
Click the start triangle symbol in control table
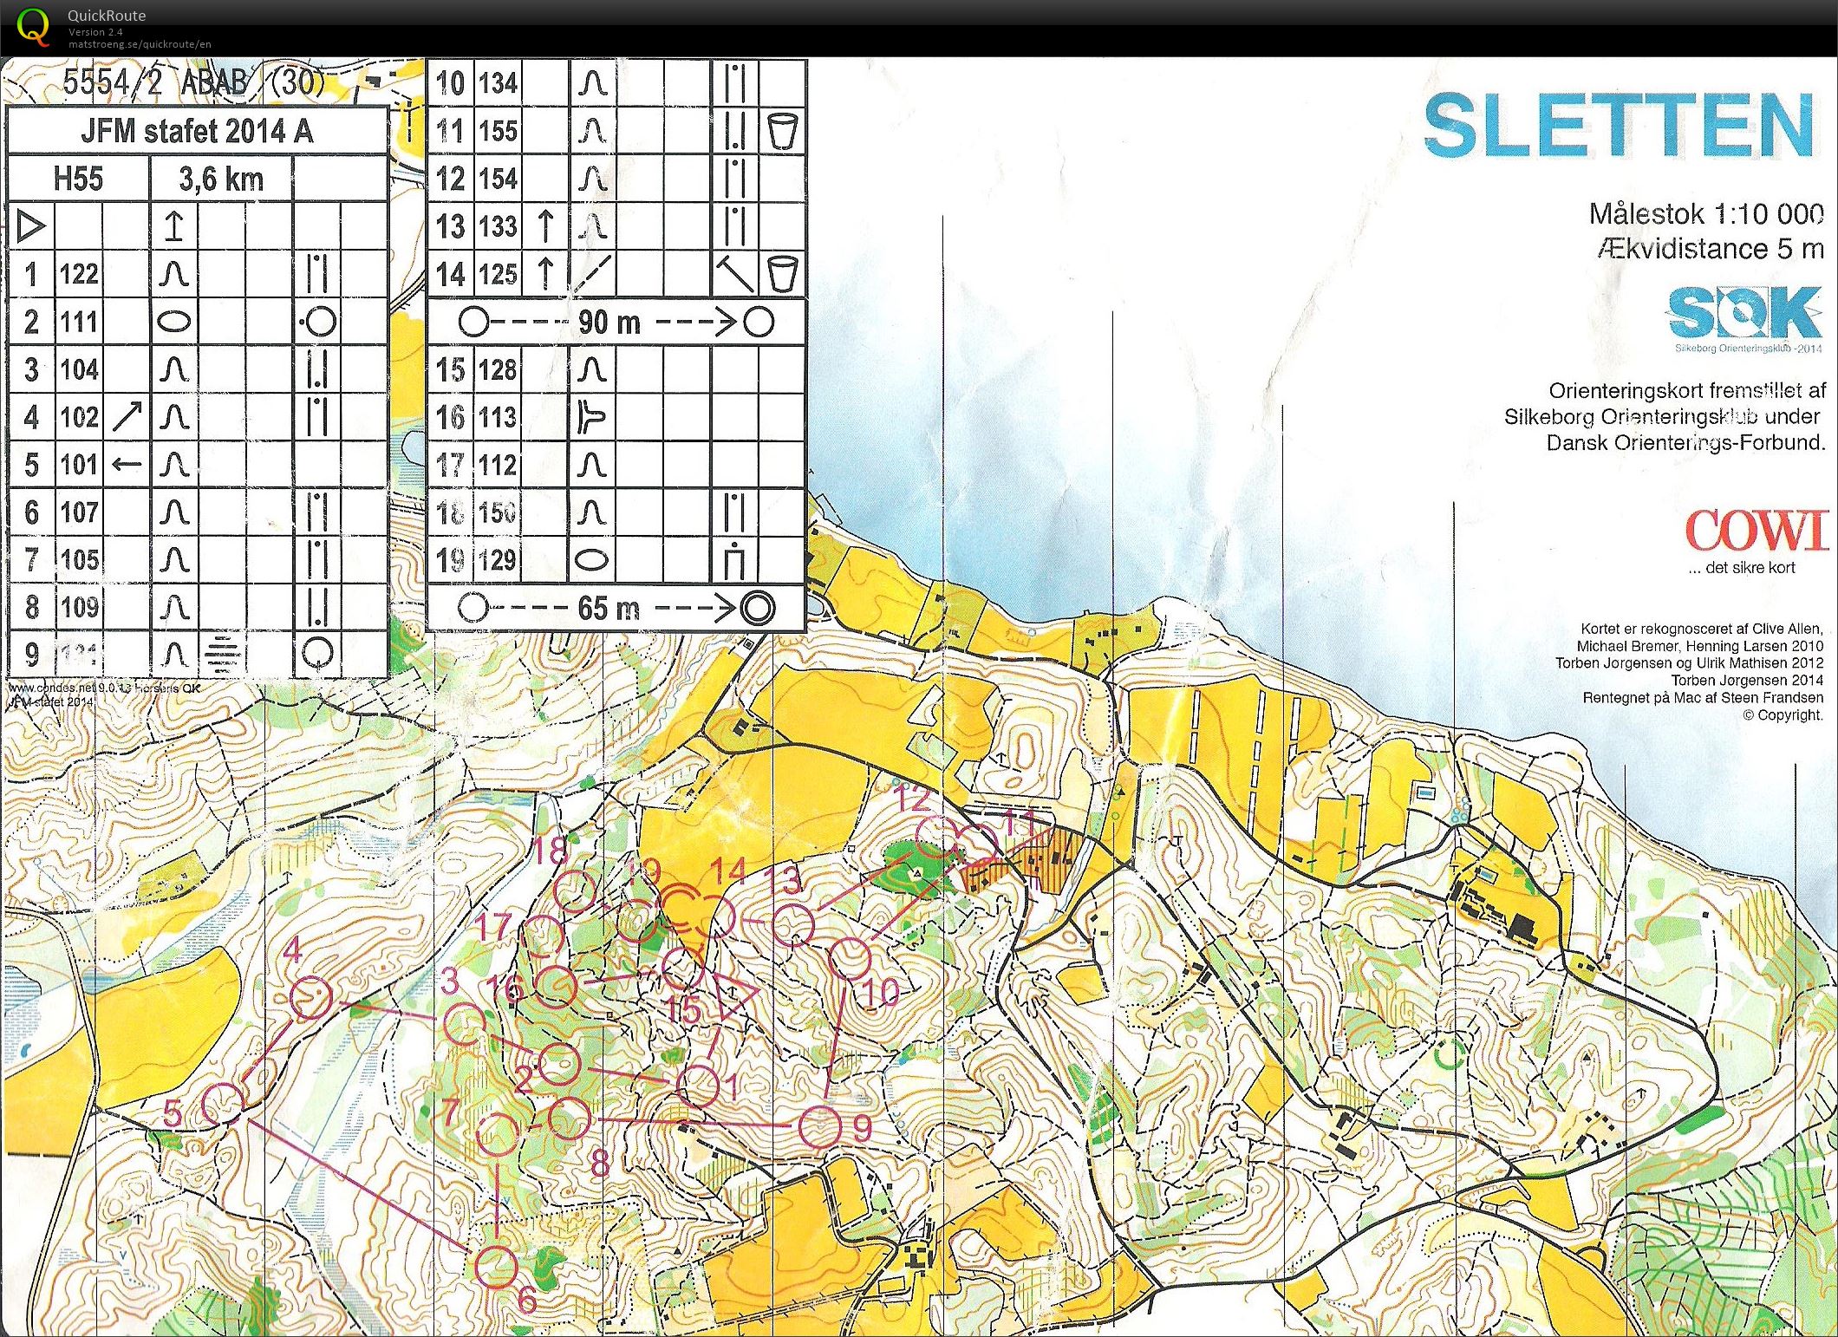(31, 227)
